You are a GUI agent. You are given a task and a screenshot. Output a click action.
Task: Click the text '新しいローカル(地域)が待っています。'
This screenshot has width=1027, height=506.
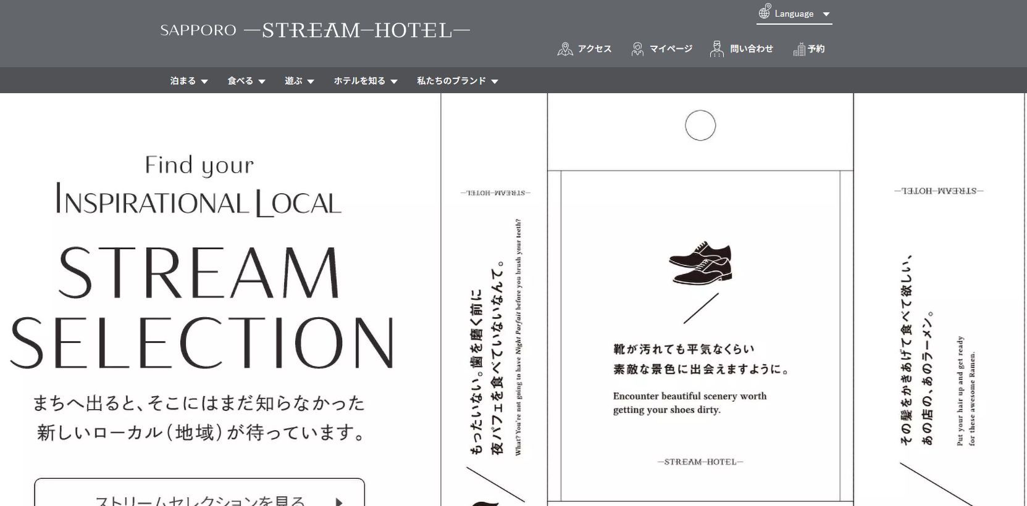[201, 432]
